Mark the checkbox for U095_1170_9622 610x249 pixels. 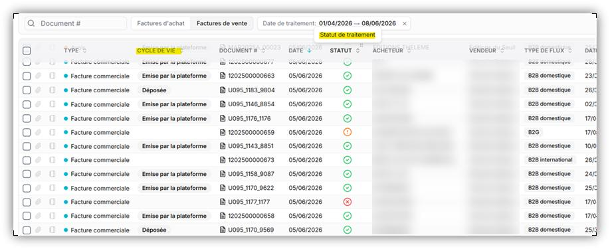tap(27, 189)
